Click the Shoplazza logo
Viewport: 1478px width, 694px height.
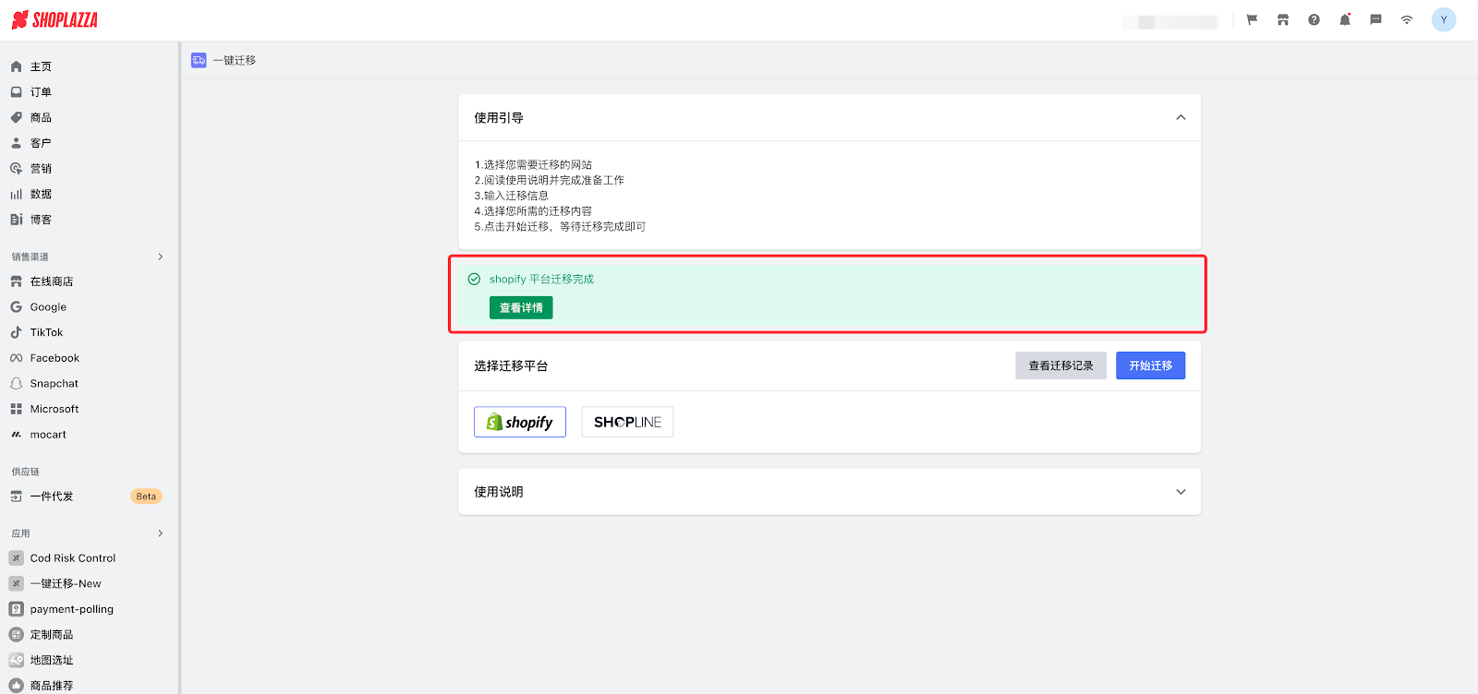click(x=55, y=20)
